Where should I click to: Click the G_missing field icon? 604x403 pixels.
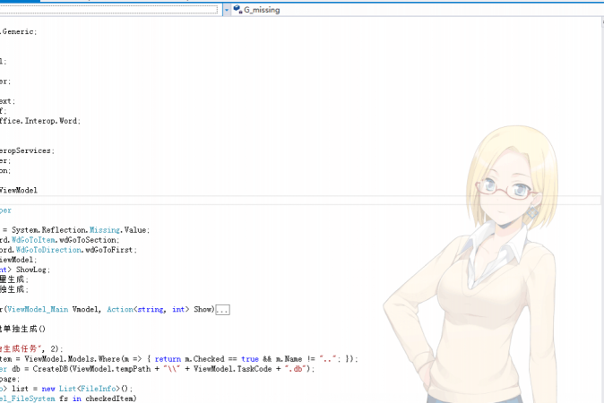tap(237, 10)
